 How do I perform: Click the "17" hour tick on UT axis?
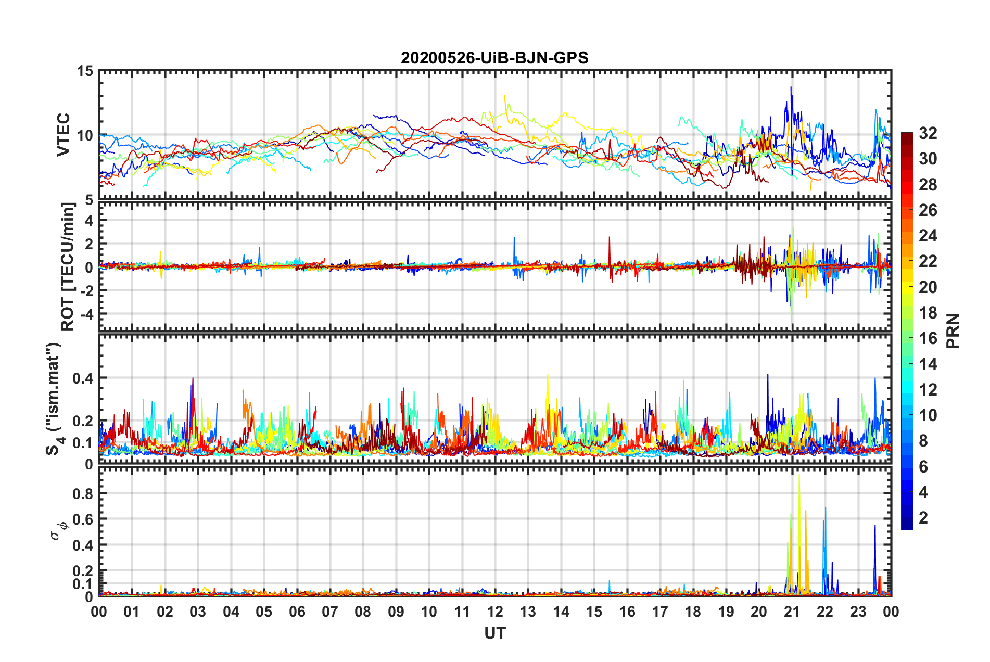pyautogui.click(x=660, y=612)
